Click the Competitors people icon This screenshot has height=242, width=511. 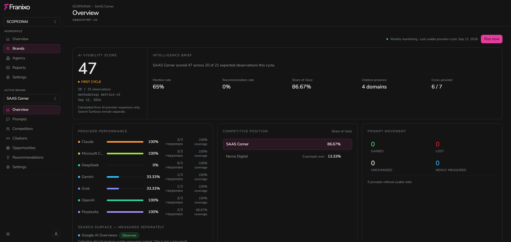(x=8, y=129)
